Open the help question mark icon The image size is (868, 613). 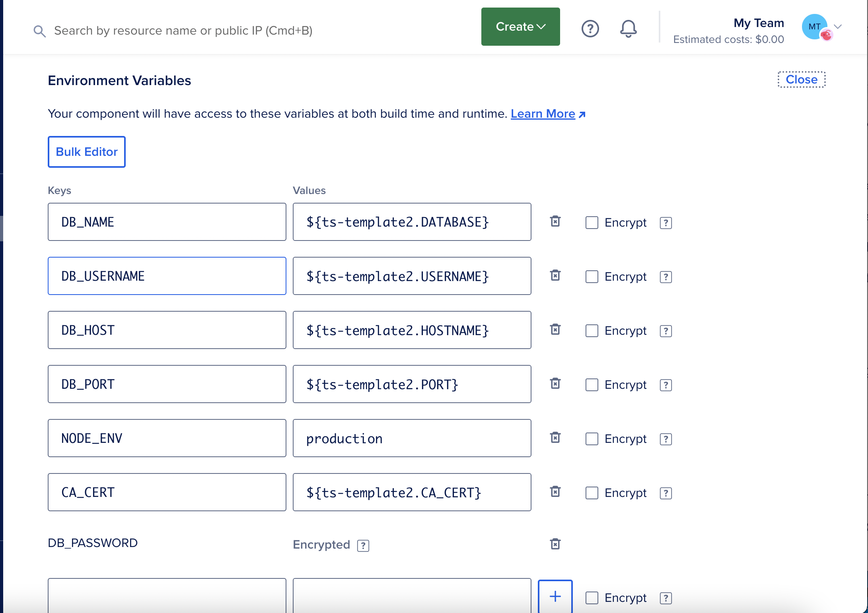click(x=590, y=29)
